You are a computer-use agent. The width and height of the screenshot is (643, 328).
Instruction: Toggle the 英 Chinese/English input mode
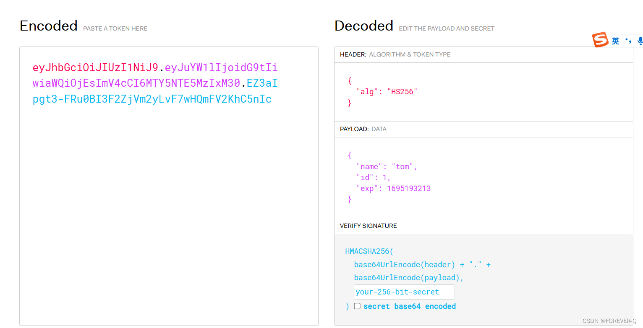(615, 41)
